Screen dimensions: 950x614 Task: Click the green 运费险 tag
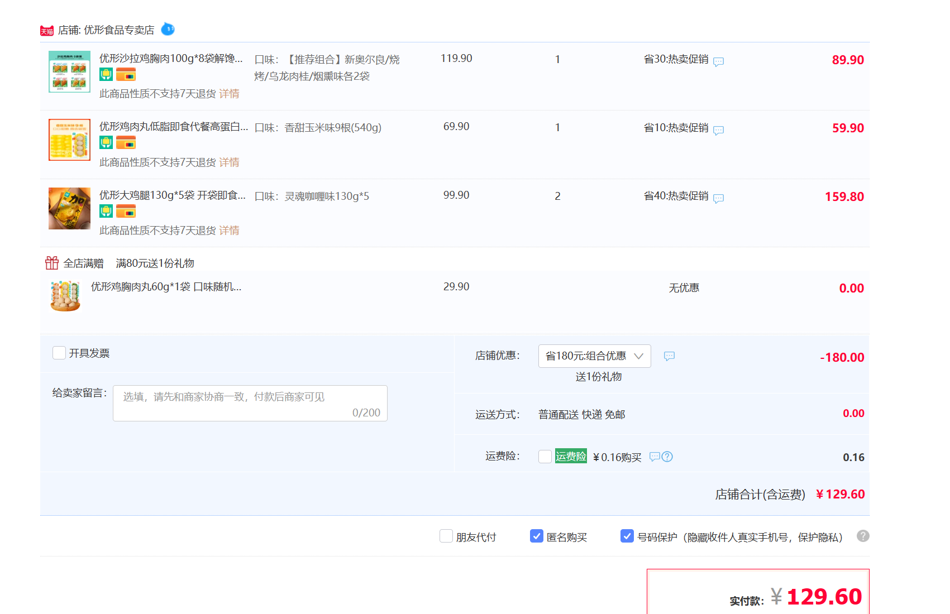pyautogui.click(x=571, y=457)
